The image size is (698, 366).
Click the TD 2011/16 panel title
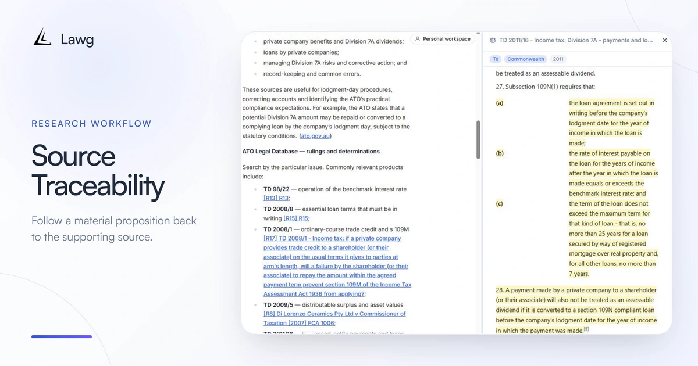click(576, 41)
